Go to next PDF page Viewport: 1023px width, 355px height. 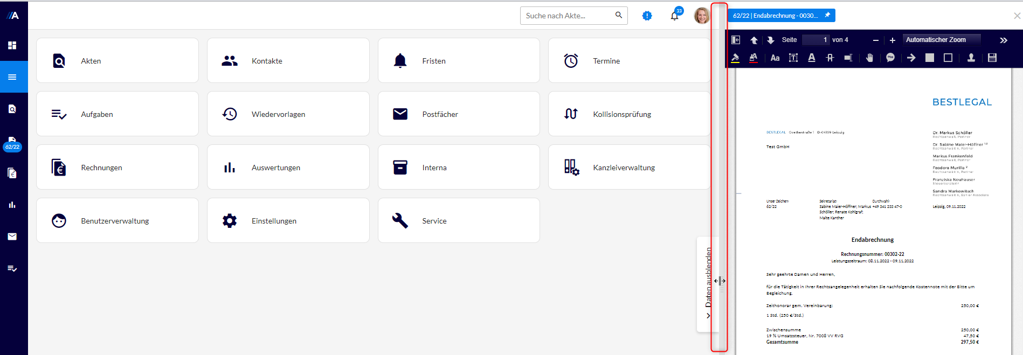[x=771, y=40]
